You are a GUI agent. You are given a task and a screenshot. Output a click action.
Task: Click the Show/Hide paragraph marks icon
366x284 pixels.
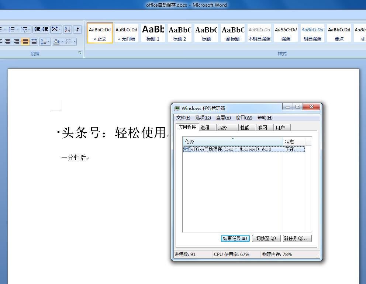tap(77, 30)
